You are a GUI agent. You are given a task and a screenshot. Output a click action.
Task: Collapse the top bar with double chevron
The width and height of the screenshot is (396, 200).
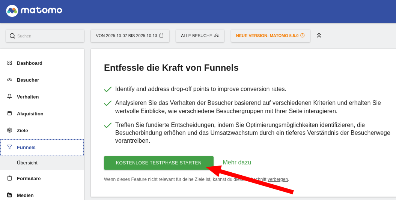point(319,35)
